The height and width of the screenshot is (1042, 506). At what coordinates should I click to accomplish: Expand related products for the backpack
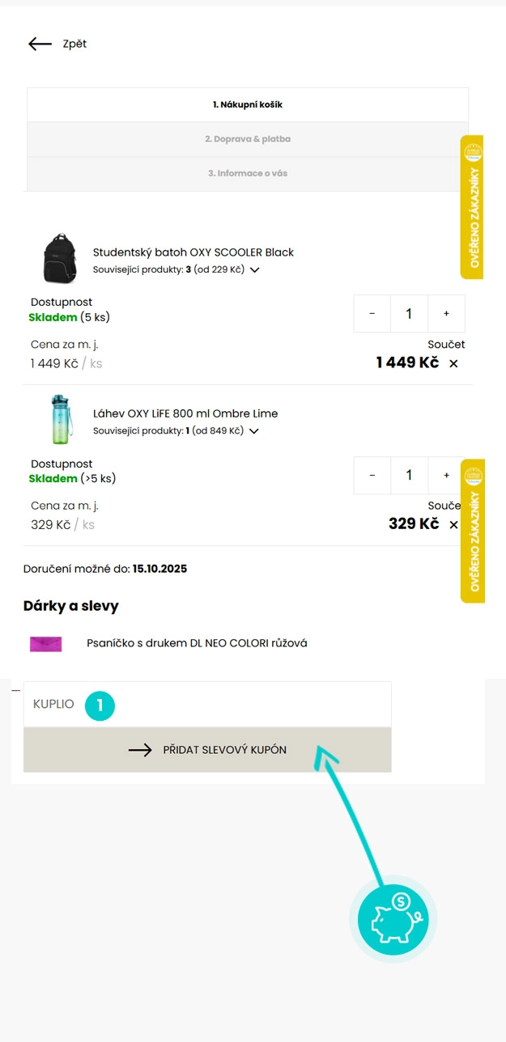(x=254, y=269)
